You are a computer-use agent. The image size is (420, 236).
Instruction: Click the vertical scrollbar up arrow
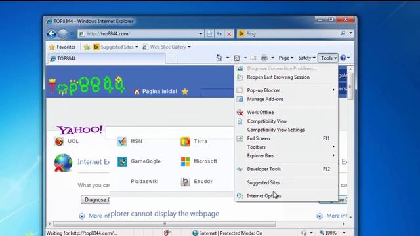[x=350, y=69]
